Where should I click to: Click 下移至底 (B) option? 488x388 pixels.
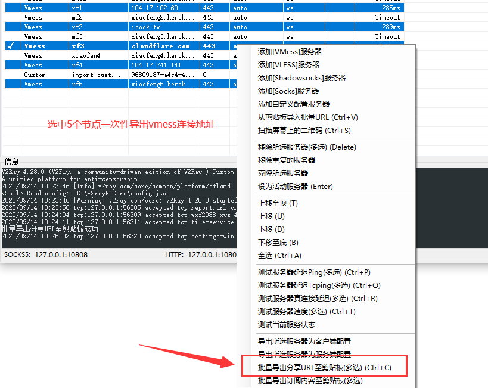[x=278, y=243]
